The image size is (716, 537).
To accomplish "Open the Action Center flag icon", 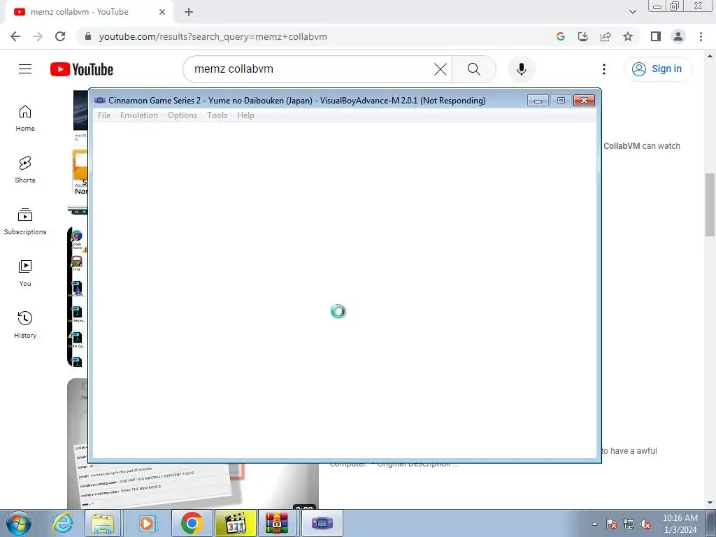I will pyautogui.click(x=612, y=524).
